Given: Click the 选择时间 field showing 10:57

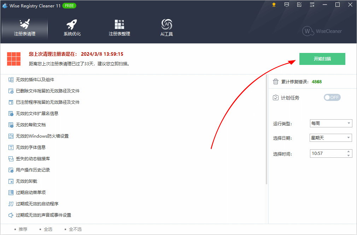Looking at the screenshot, I should (327, 153).
